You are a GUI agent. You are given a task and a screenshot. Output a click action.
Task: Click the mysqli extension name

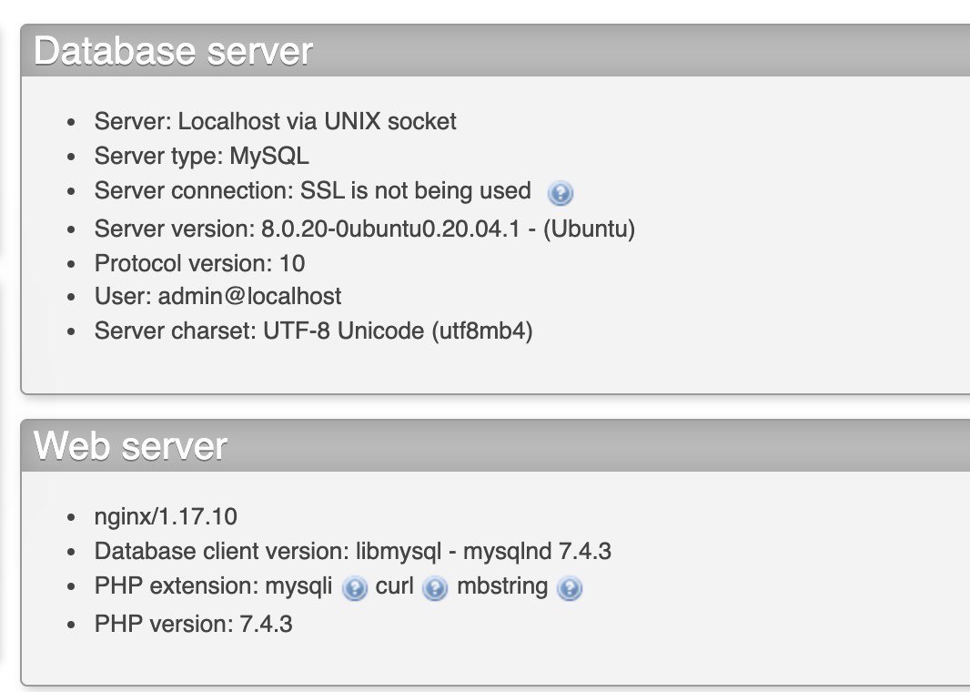click(298, 586)
